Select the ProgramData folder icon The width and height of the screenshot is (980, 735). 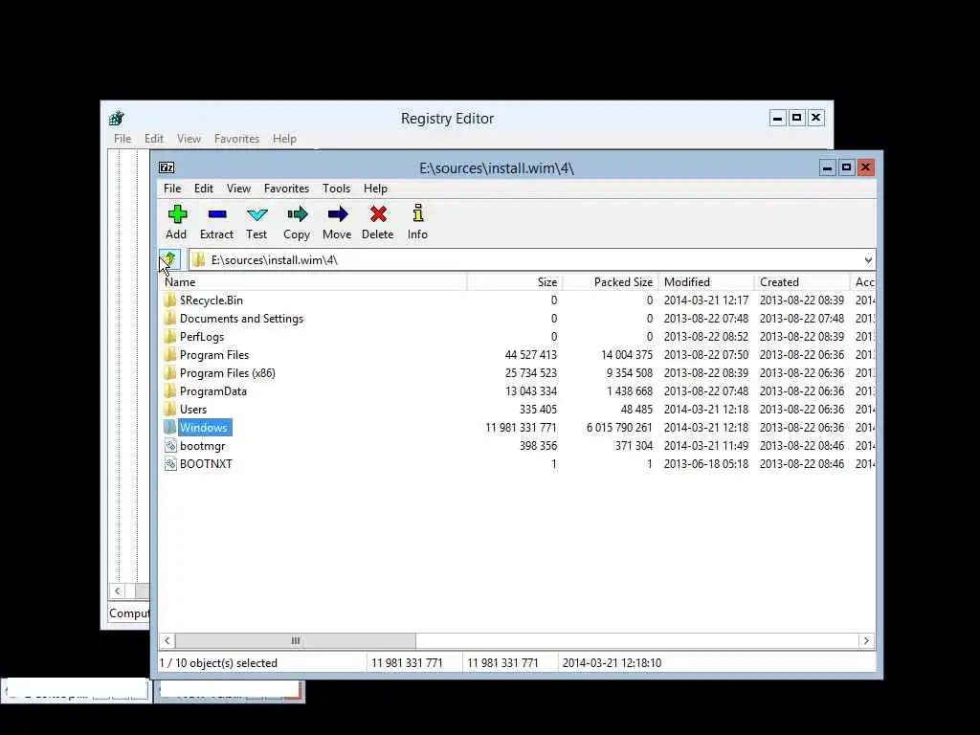coord(169,391)
